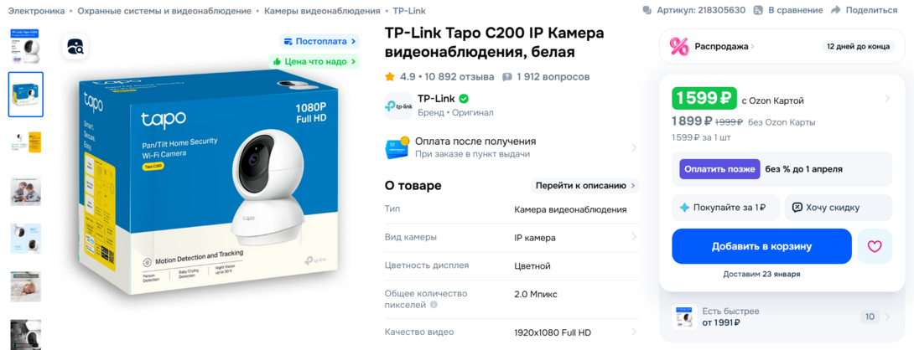Click the image search icon over product photo

pos(75,47)
